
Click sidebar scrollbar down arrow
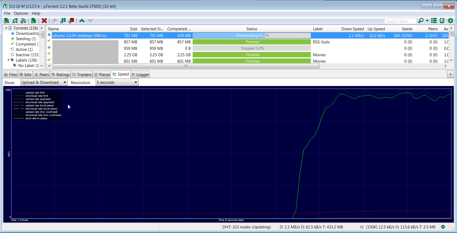tap(42, 66)
